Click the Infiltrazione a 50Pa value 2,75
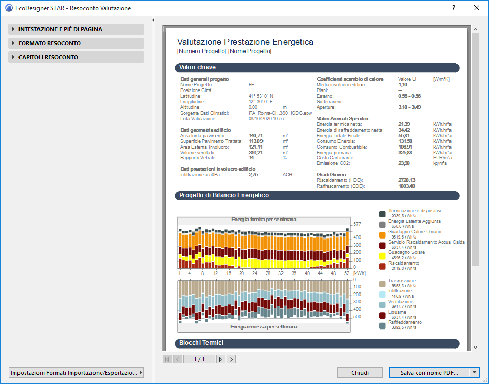This screenshot has height=384, width=489. point(253,175)
